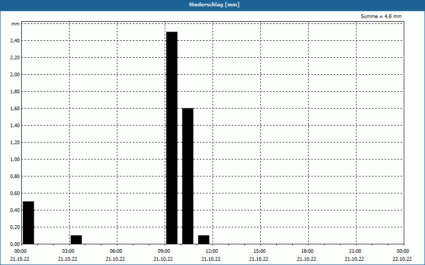425x265 pixels.
Task: Click the 0,60 y-axis label
Action: (x=15, y=193)
